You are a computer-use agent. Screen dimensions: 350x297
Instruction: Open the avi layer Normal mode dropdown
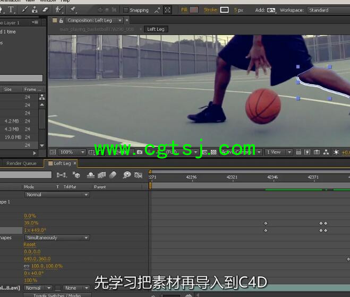point(38,288)
